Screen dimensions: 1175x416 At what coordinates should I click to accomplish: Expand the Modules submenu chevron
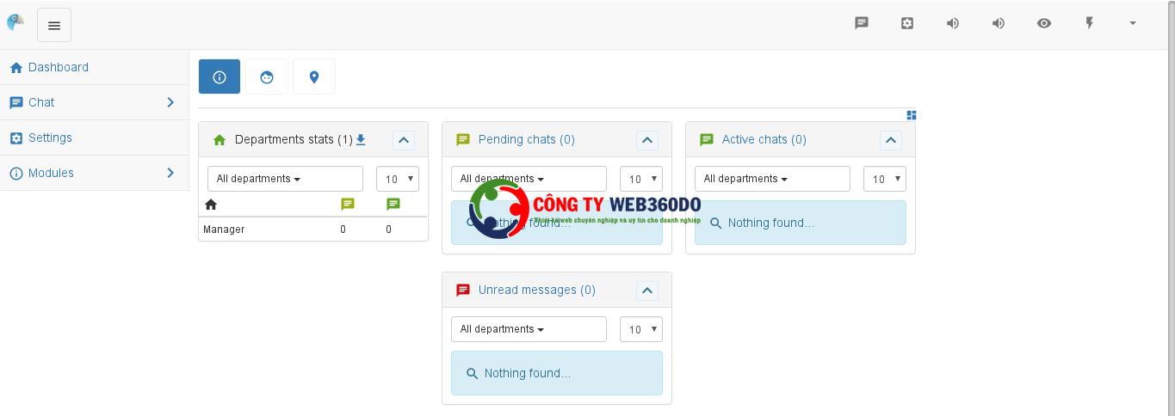click(x=170, y=173)
